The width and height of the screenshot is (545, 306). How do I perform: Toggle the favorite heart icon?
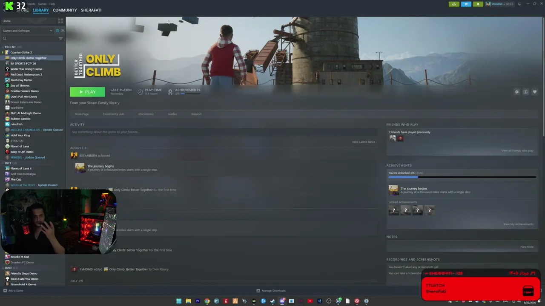(x=535, y=92)
